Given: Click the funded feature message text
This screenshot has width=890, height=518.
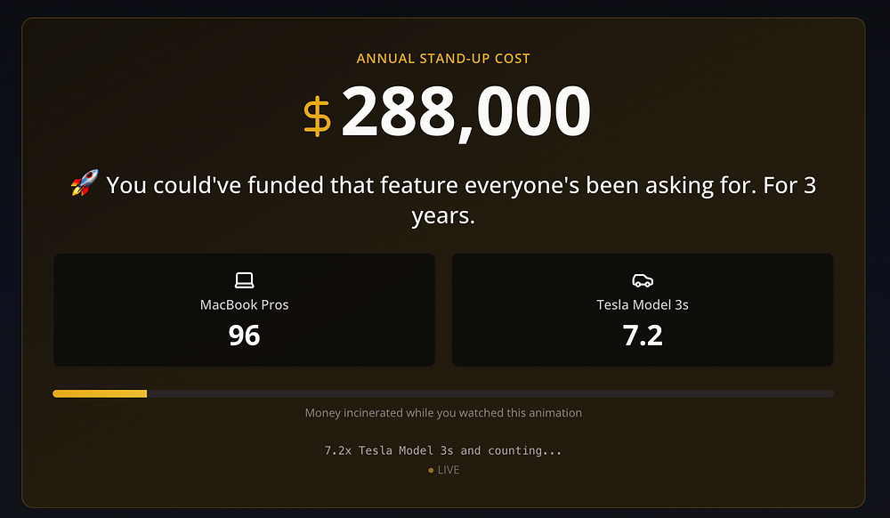Looking at the screenshot, I should click(x=443, y=200).
